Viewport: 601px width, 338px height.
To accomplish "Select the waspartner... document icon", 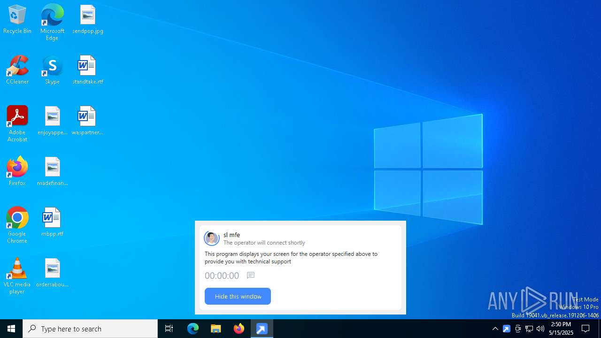I will coord(88,121).
